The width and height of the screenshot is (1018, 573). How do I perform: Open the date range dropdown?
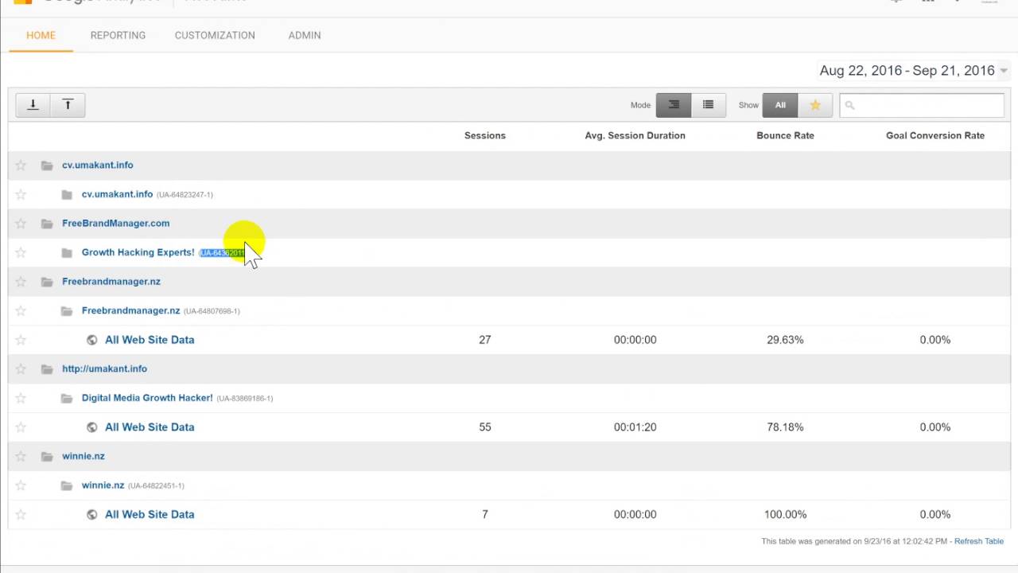pyautogui.click(x=914, y=71)
